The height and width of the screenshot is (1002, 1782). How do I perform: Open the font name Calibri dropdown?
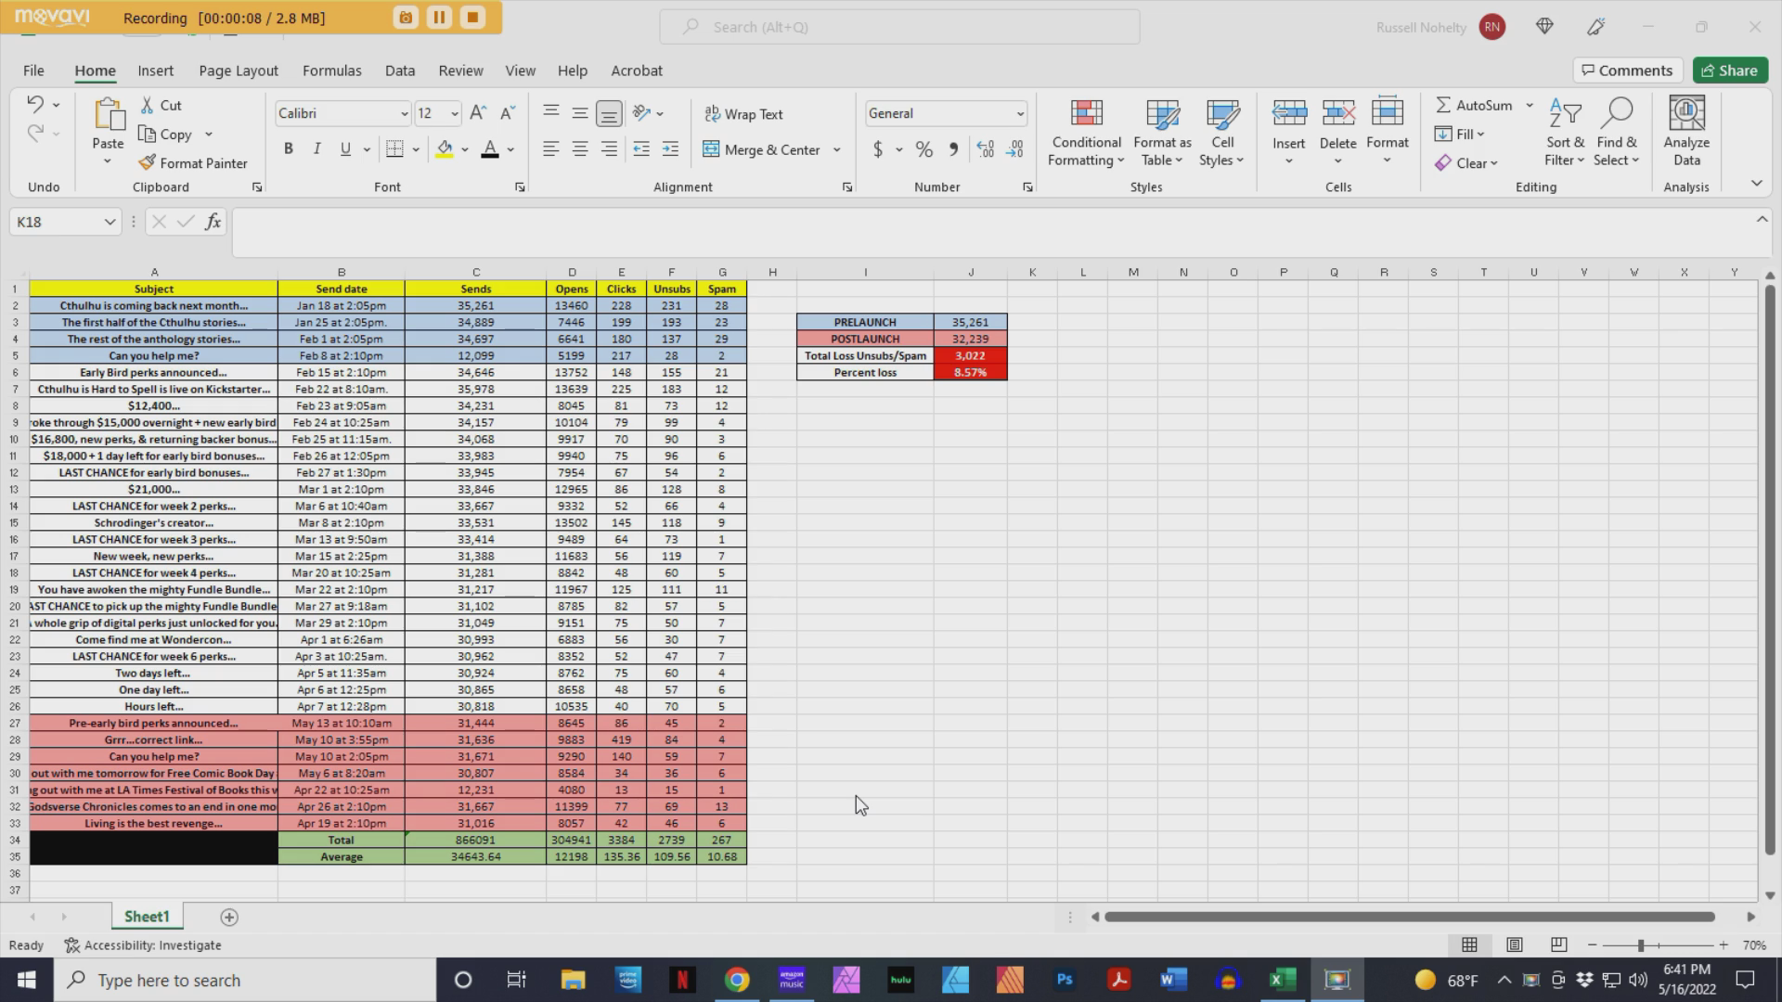[x=405, y=114]
